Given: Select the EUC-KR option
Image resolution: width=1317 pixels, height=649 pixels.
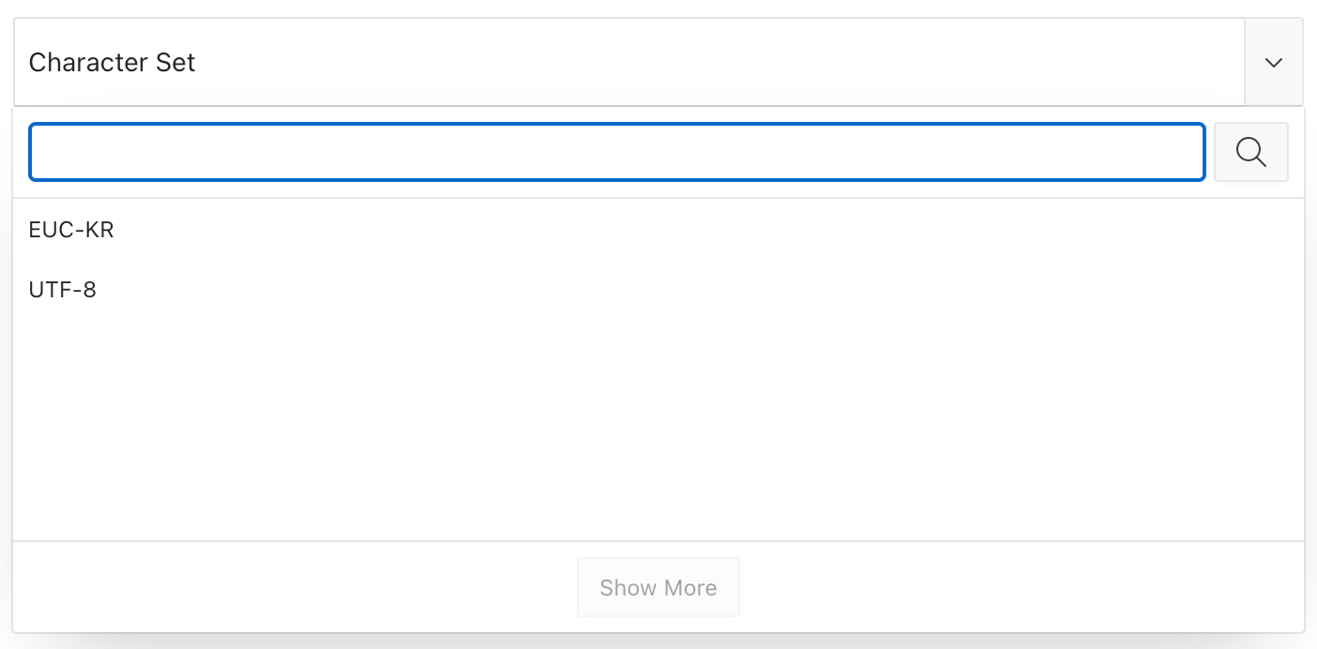Looking at the screenshot, I should 658,230.
